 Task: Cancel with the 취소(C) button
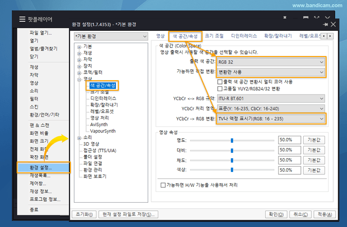coord(300,214)
